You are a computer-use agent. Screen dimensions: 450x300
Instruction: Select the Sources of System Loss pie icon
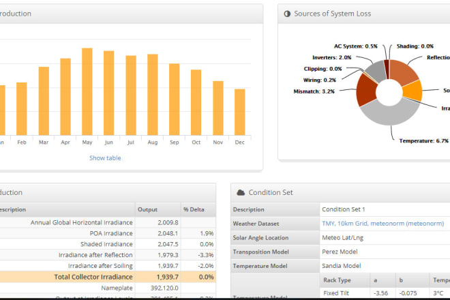[x=287, y=14]
